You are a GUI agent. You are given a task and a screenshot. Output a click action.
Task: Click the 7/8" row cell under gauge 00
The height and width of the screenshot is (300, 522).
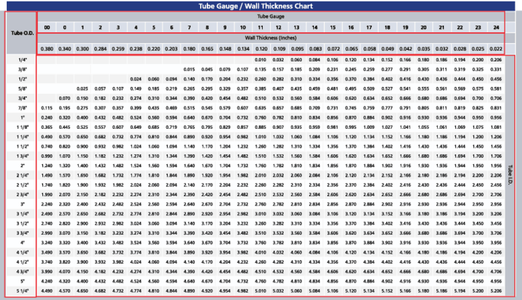click(46, 108)
